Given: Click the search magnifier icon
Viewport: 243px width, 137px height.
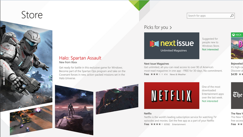Looking at the screenshot, I should (x=232, y=16).
